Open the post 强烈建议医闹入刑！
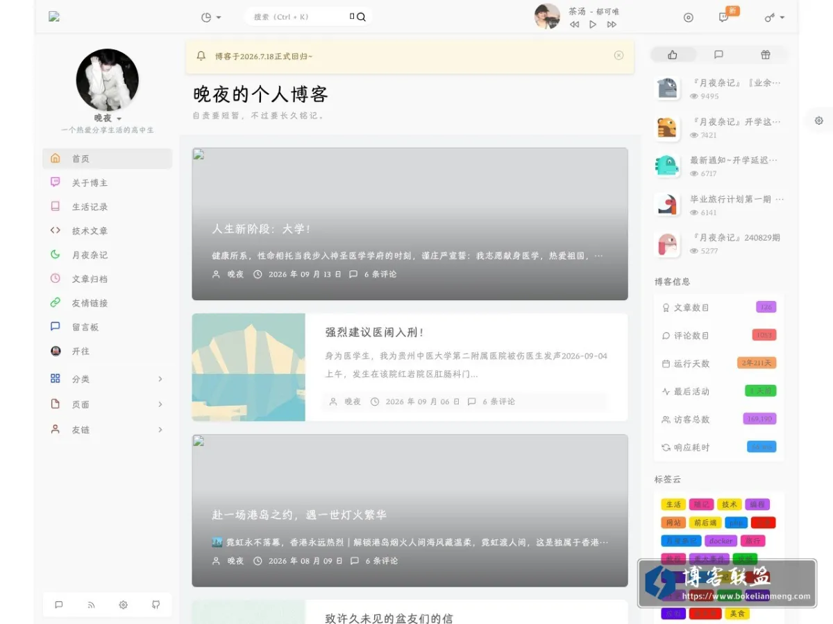This screenshot has height=624, width=833. pyautogui.click(x=375, y=332)
